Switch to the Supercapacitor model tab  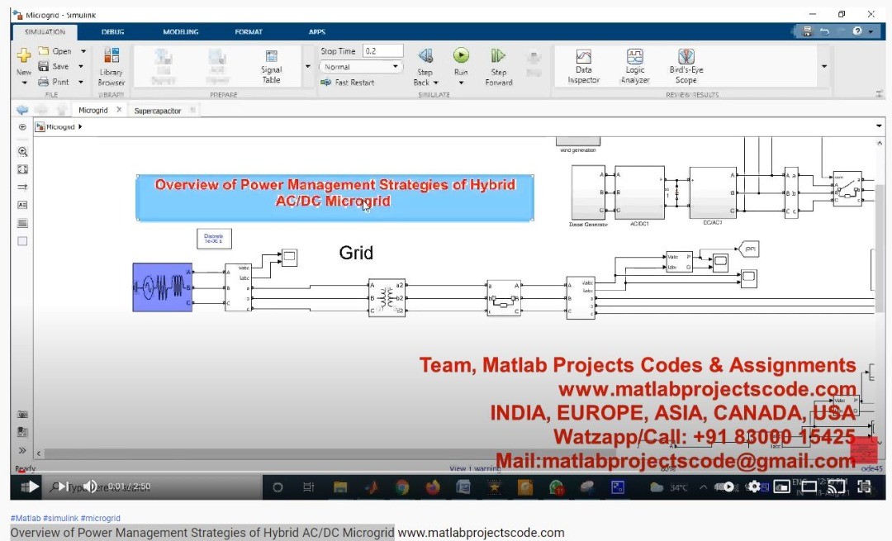pos(158,111)
